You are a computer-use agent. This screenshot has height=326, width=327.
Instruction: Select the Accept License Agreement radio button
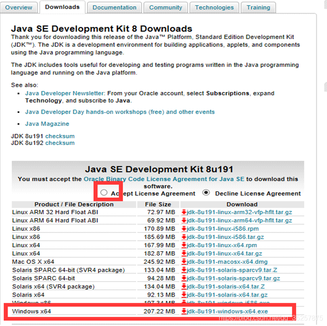pos(104,192)
